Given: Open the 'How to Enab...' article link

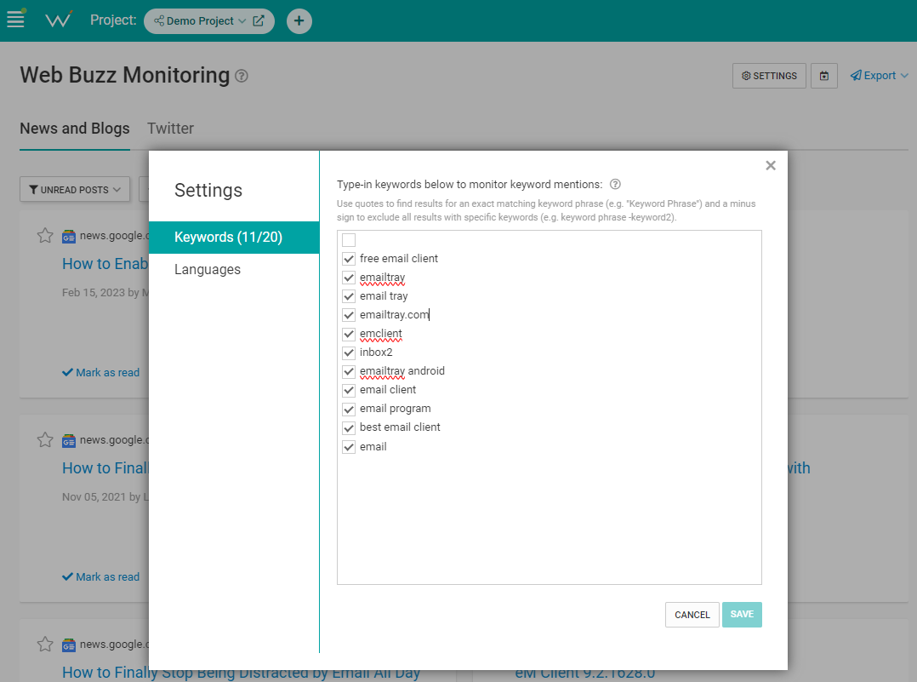Looking at the screenshot, I should tap(105, 264).
